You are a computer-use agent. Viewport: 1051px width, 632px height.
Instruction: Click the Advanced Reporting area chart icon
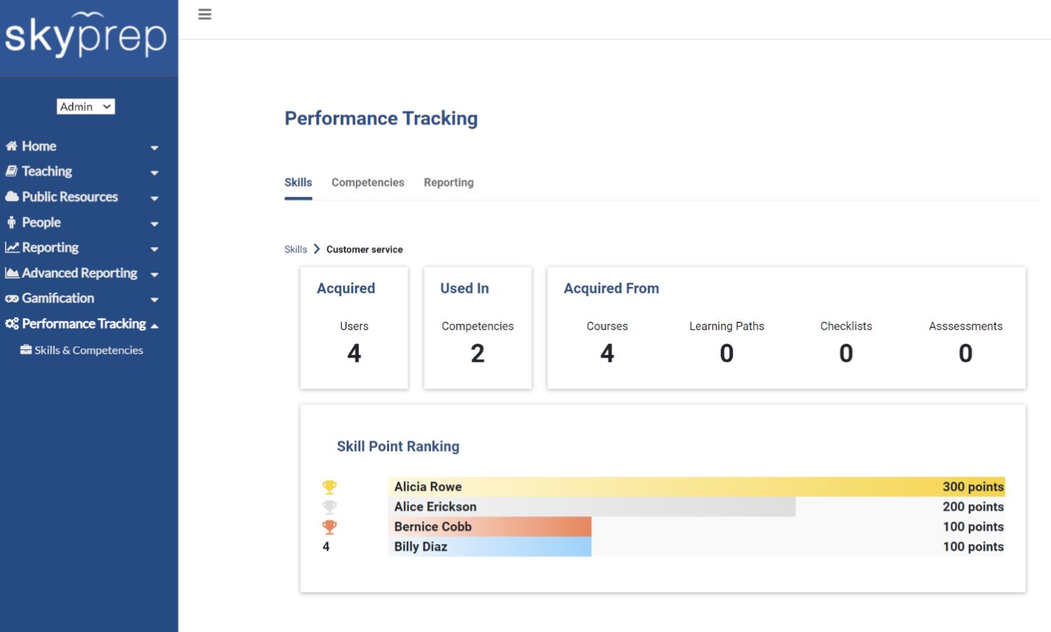point(12,273)
